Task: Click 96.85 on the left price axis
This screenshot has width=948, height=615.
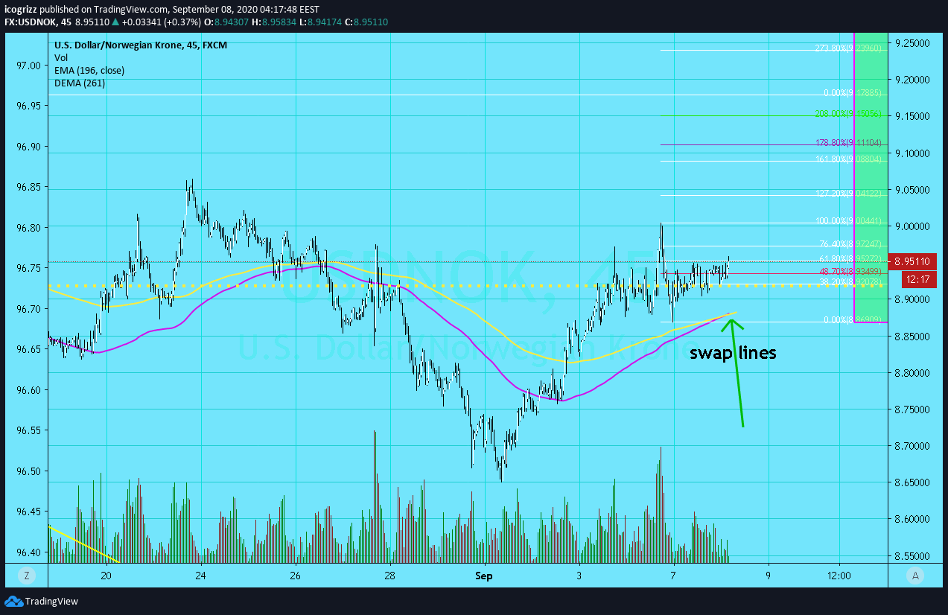Action: pyautogui.click(x=28, y=187)
